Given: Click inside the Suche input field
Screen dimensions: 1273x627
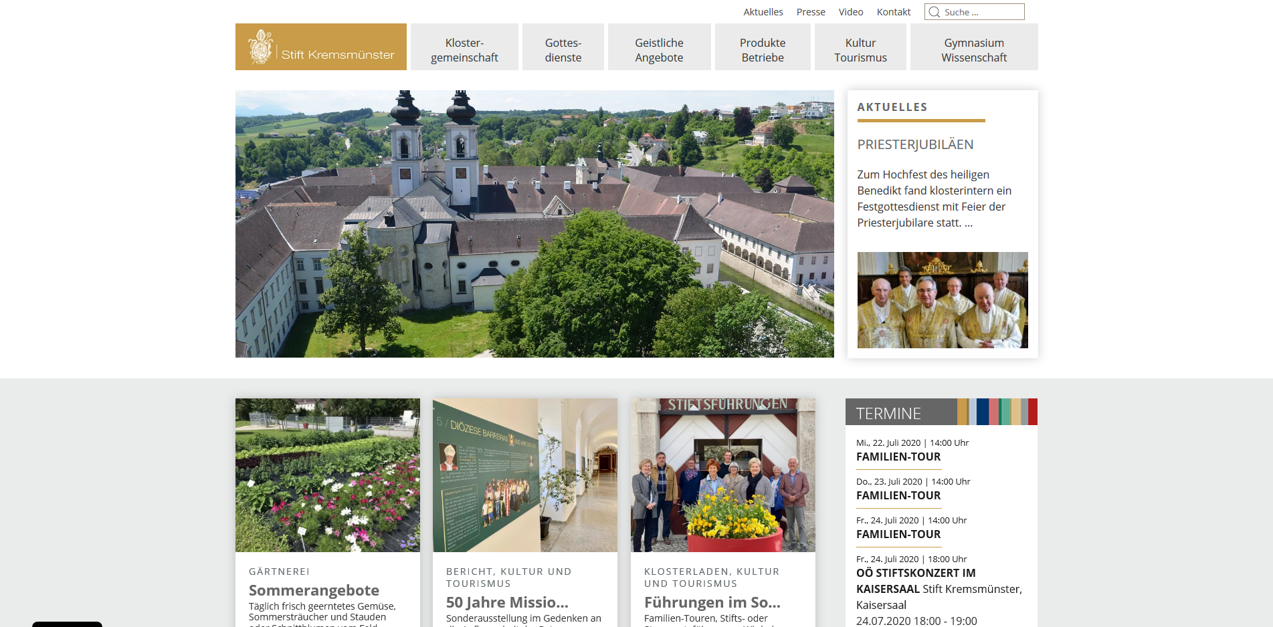Looking at the screenshot, I should point(980,11).
